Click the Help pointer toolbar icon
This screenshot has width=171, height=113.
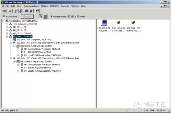pyautogui.click(x=37, y=11)
